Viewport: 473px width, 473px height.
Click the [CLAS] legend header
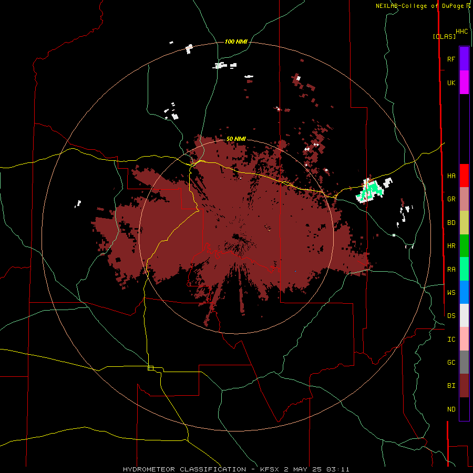pos(444,36)
